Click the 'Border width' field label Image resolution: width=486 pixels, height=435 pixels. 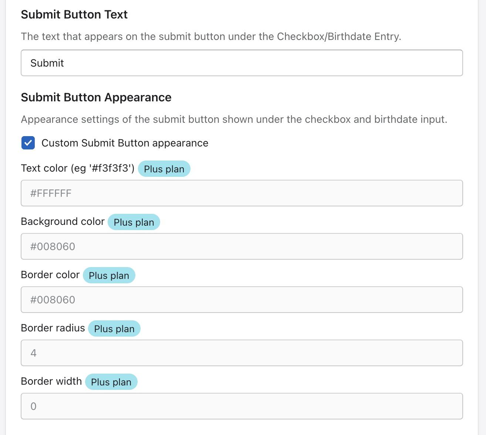[51, 381]
